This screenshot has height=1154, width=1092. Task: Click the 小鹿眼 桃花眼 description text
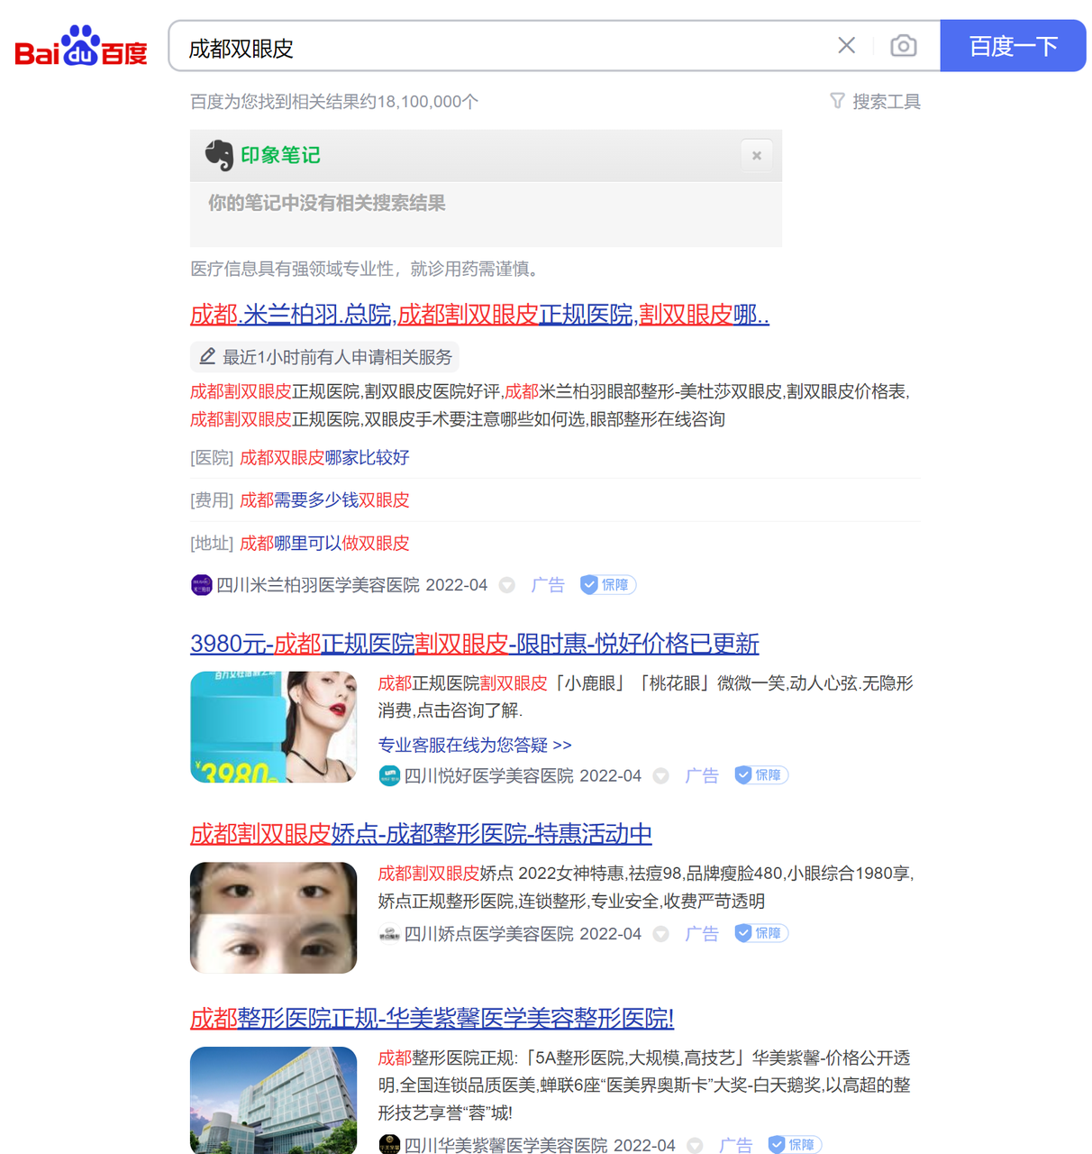coord(646,697)
